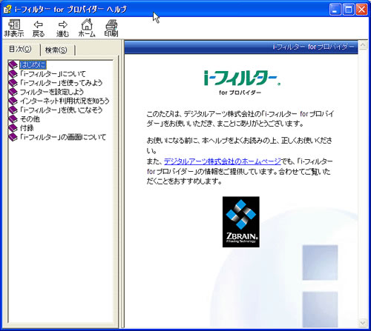Hide the navigation pane with 非表示 button
This screenshot has width=371, height=331.
[x=14, y=28]
